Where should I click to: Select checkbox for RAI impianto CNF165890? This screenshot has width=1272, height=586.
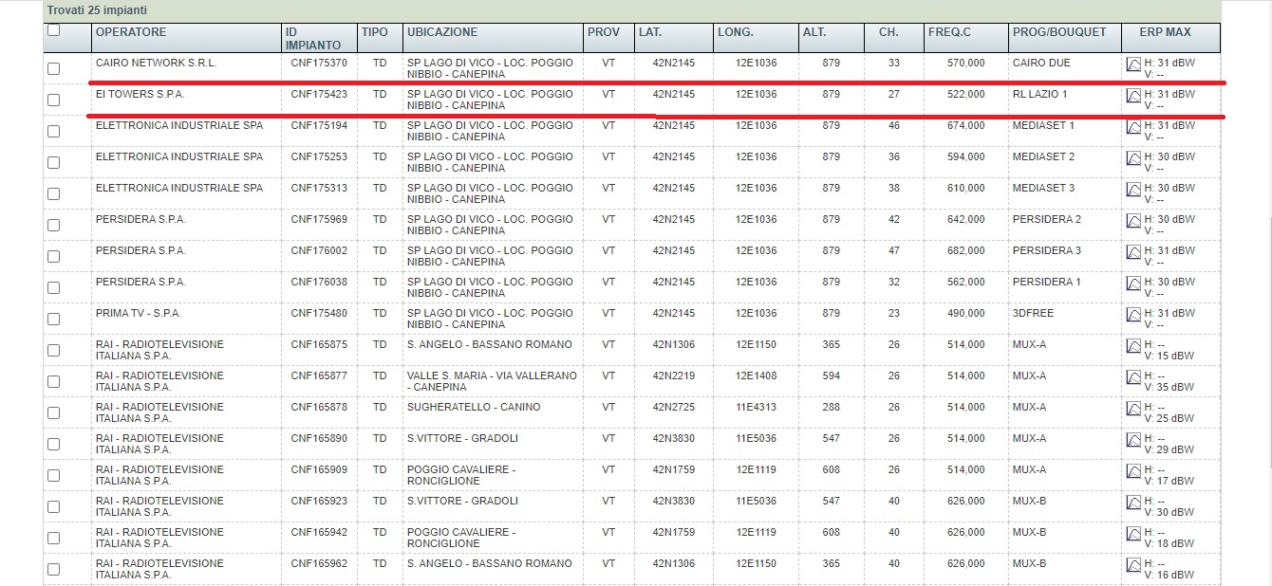(x=53, y=444)
